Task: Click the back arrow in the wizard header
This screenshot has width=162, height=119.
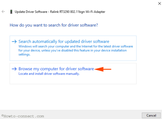Action: [x=3, y=12]
